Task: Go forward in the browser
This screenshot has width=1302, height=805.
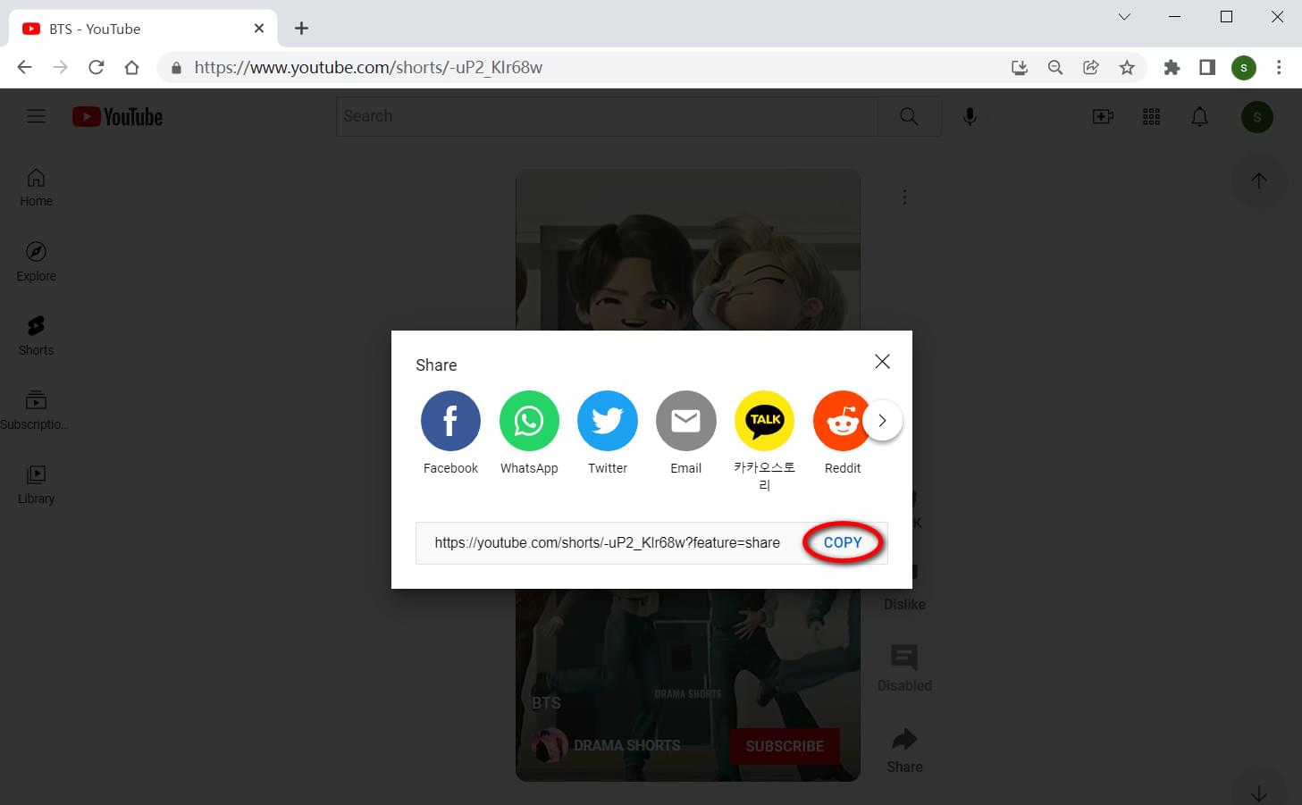Action: pos(60,67)
